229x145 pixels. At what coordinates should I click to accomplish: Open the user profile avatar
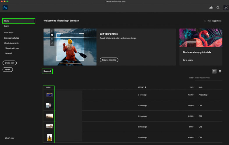pos(226,8)
